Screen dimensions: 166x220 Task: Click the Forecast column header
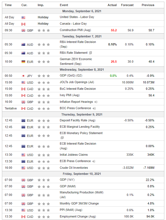(x=127, y=5)
